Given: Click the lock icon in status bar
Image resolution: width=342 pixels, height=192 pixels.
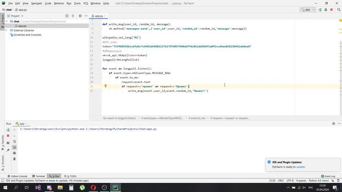Looking at the screenshot, I should [x=332, y=181].
